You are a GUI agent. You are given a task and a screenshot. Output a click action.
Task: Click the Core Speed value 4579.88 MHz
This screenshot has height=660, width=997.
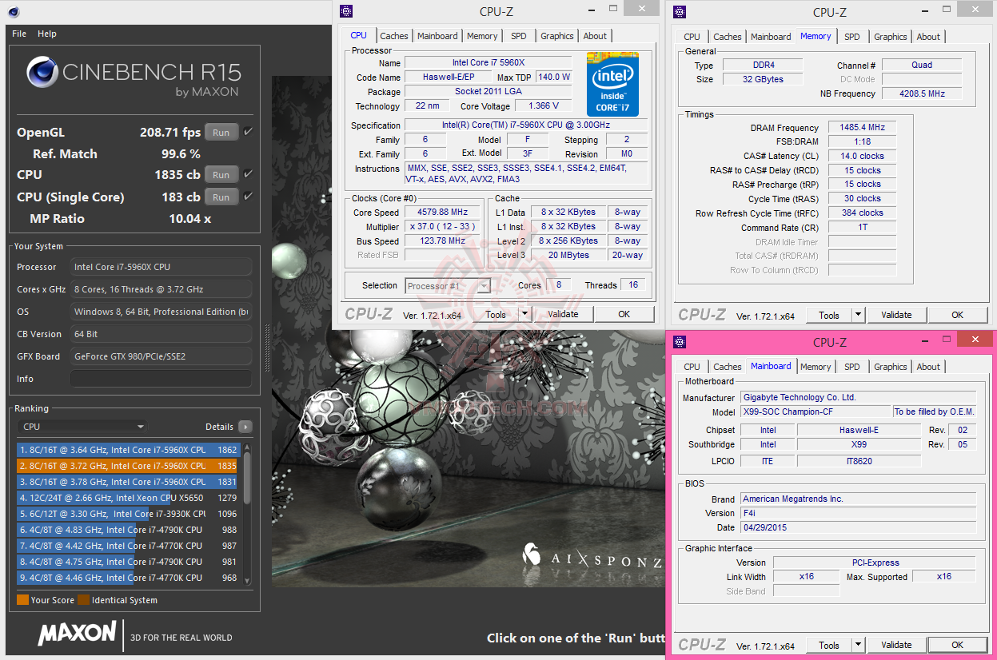[442, 213]
